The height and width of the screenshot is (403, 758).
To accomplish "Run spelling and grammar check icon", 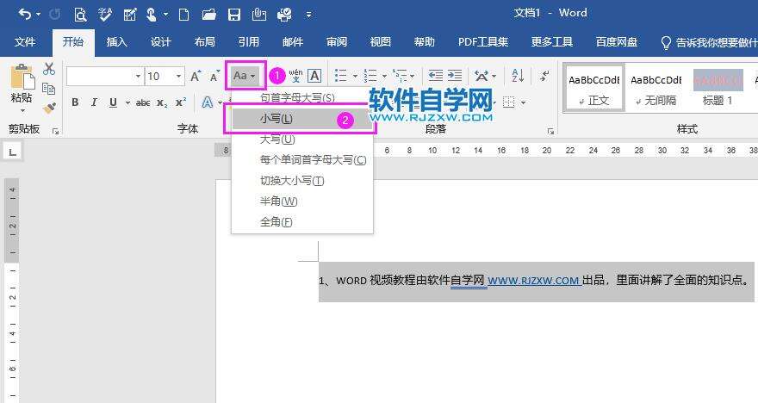I will point(105,15).
